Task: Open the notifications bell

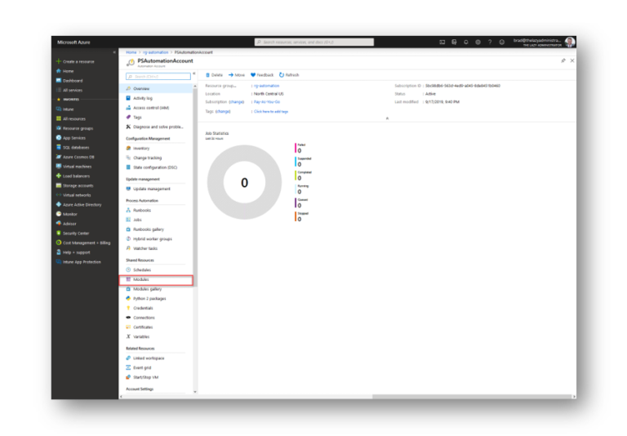Action: (466, 42)
